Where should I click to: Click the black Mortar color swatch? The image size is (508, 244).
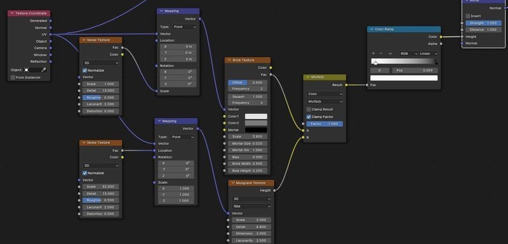coord(256,130)
